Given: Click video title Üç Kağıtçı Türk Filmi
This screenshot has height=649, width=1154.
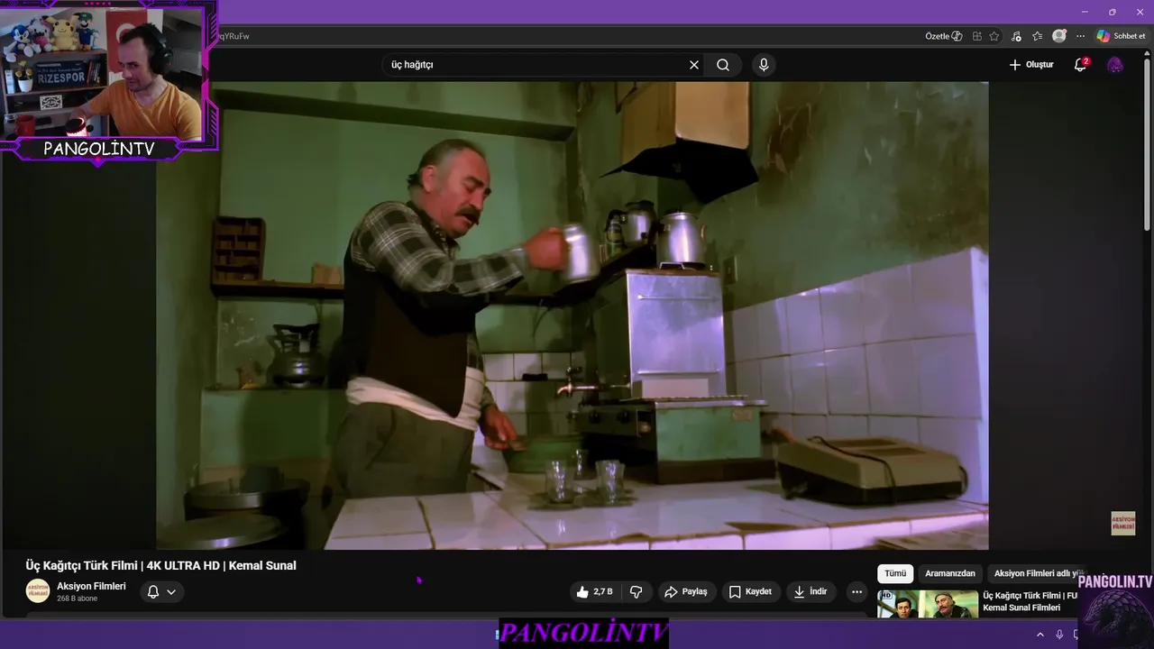Looking at the screenshot, I should [160, 565].
